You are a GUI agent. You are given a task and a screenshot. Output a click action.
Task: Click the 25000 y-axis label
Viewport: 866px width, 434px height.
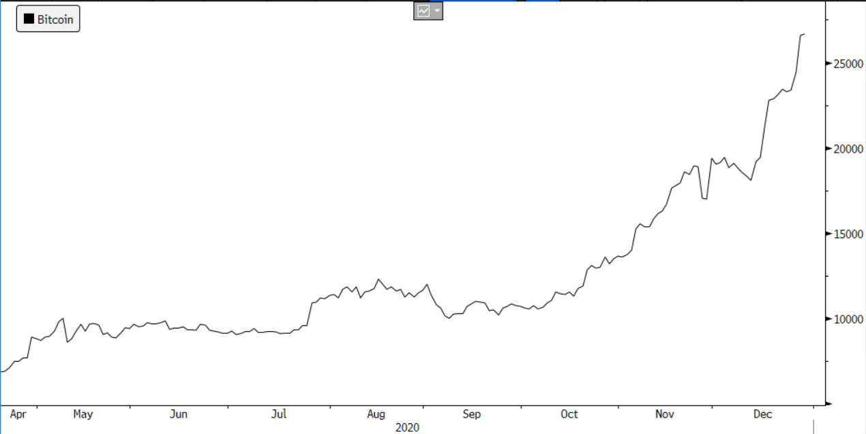(x=844, y=63)
